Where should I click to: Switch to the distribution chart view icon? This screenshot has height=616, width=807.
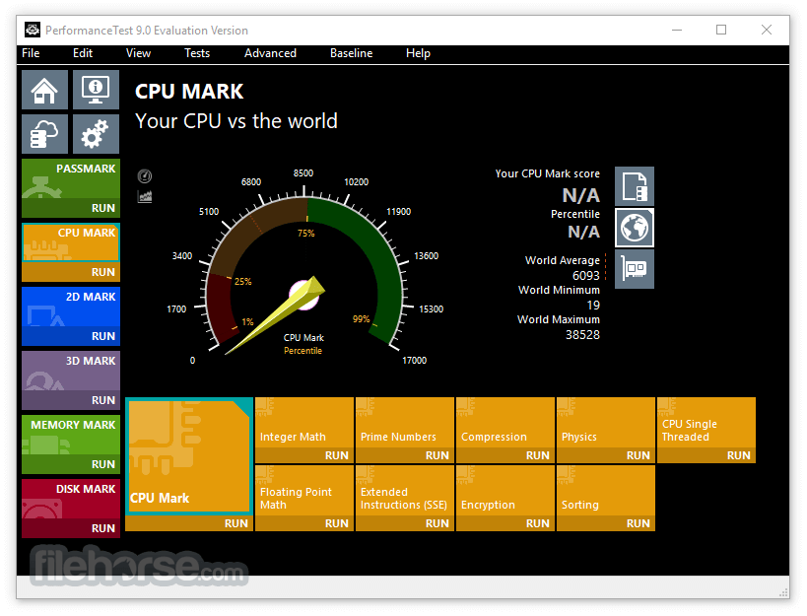[145, 196]
